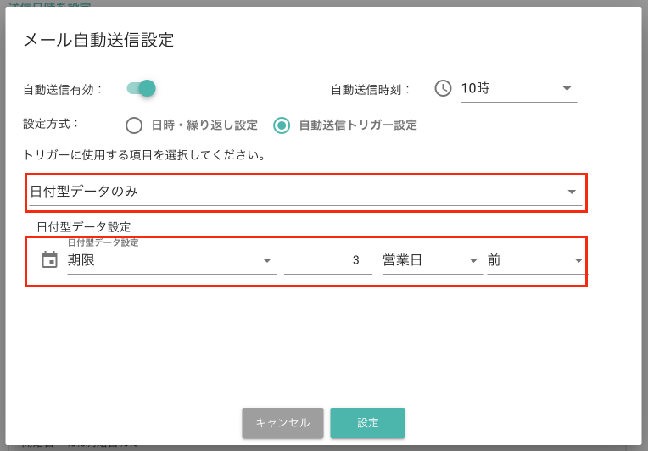Click the 設定方式 label
The height and width of the screenshot is (451, 648).
[x=50, y=124]
